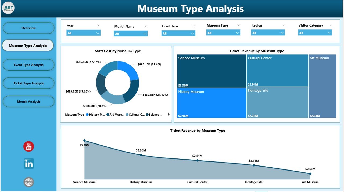Image resolution: width=344 pixels, height=192 pixels.
Task: Expand the Month Name slicer dropdown
Action: point(145,34)
